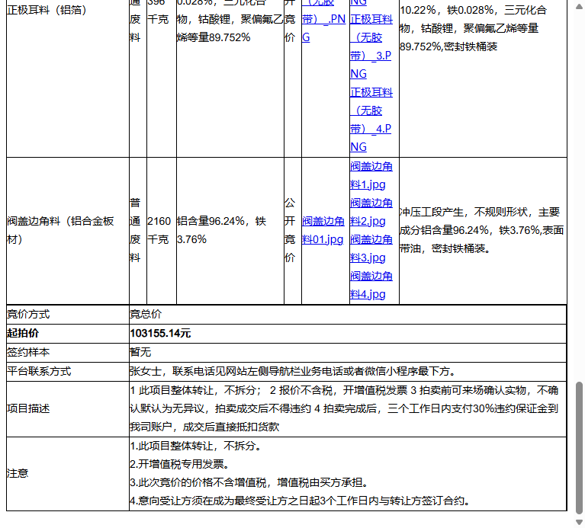Screen dimensions: 585x528
Task: Click 普通废料 in the 阀盖边角料 row
Action: coord(137,231)
